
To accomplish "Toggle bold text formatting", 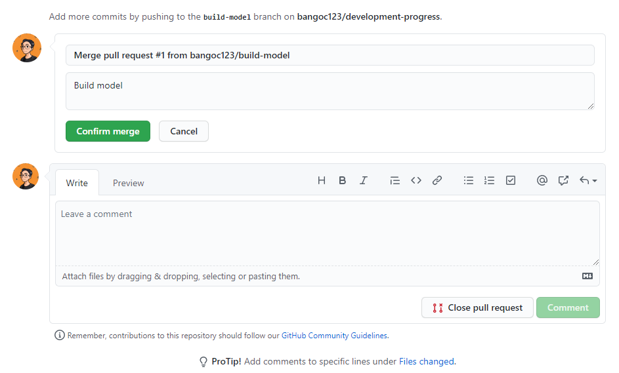I will (x=342, y=180).
